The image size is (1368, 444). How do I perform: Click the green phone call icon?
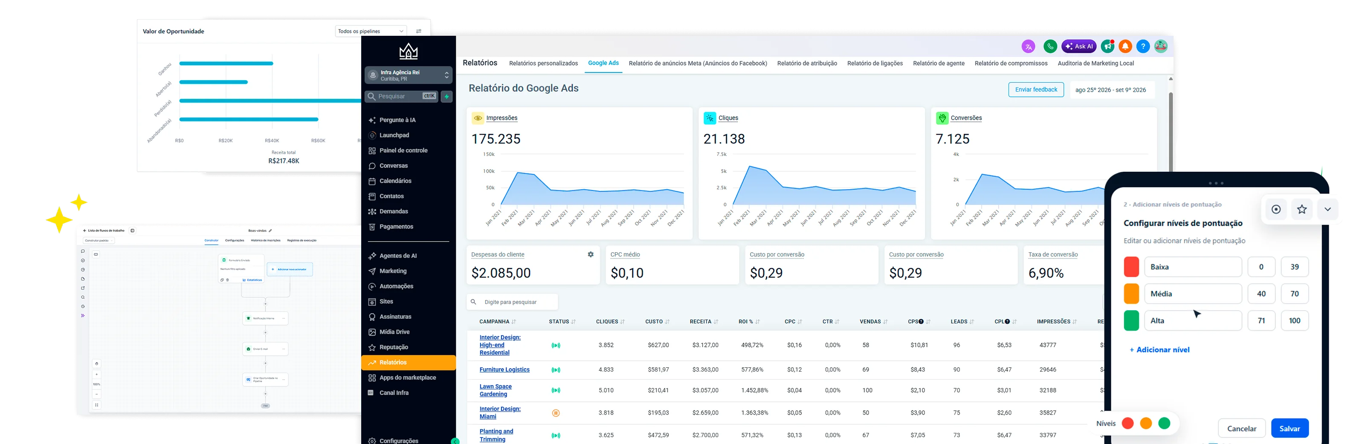click(1049, 47)
